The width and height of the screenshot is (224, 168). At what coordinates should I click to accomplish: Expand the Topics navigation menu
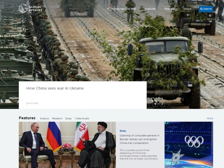coord(187,9)
